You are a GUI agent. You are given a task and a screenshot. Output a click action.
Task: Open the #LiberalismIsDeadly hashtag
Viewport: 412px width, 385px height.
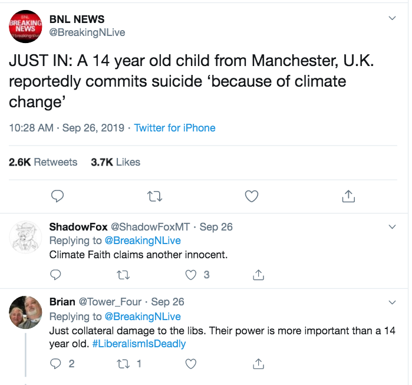click(139, 344)
